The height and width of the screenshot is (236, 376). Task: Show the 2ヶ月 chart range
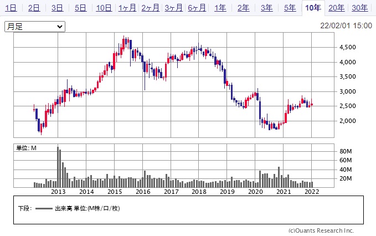151,8
